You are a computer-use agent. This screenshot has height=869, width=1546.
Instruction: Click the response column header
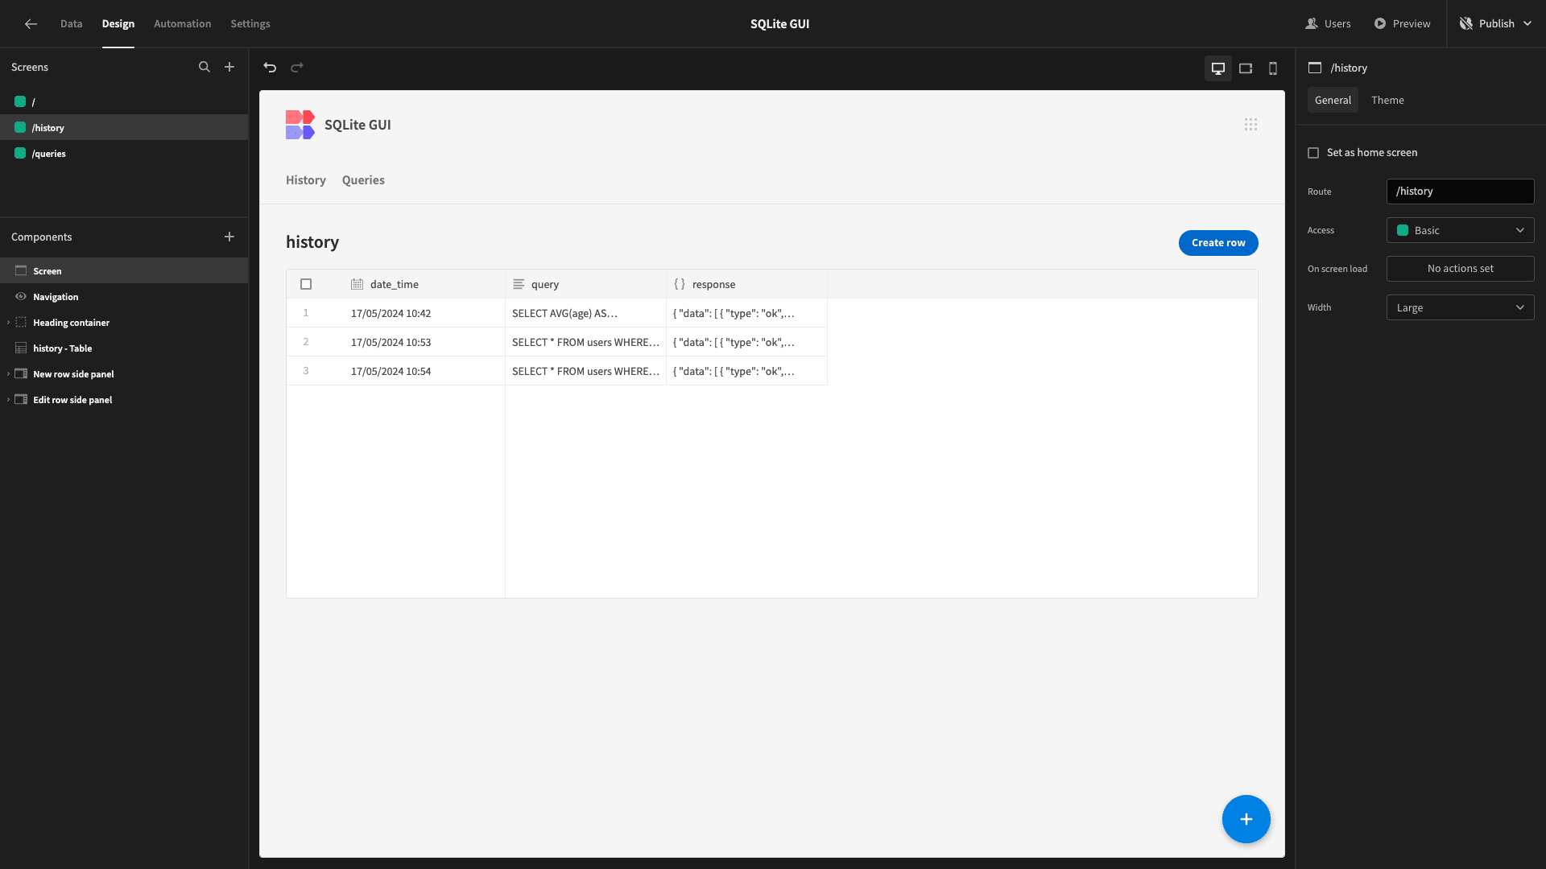[x=746, y=284]
